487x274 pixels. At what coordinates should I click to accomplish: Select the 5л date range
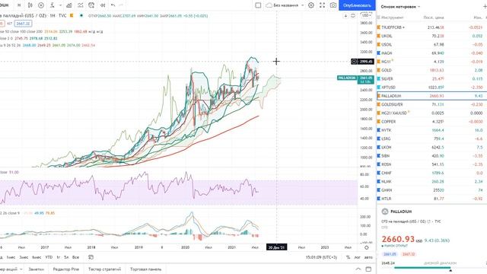click(x=66, y=257)
